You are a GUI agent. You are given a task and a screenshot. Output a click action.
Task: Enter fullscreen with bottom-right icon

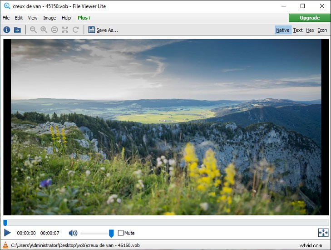click(x=323, y=233)
